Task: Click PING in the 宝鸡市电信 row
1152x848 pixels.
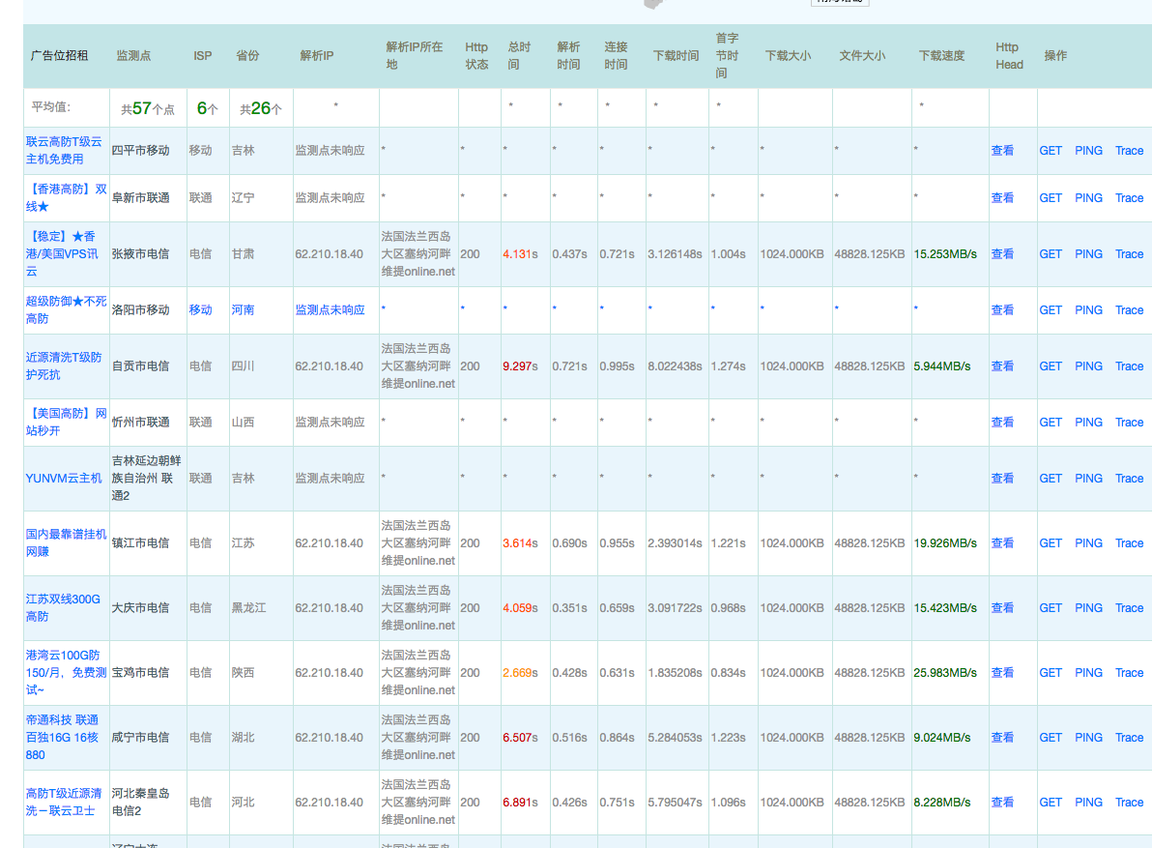Action: coord(1088,673)
